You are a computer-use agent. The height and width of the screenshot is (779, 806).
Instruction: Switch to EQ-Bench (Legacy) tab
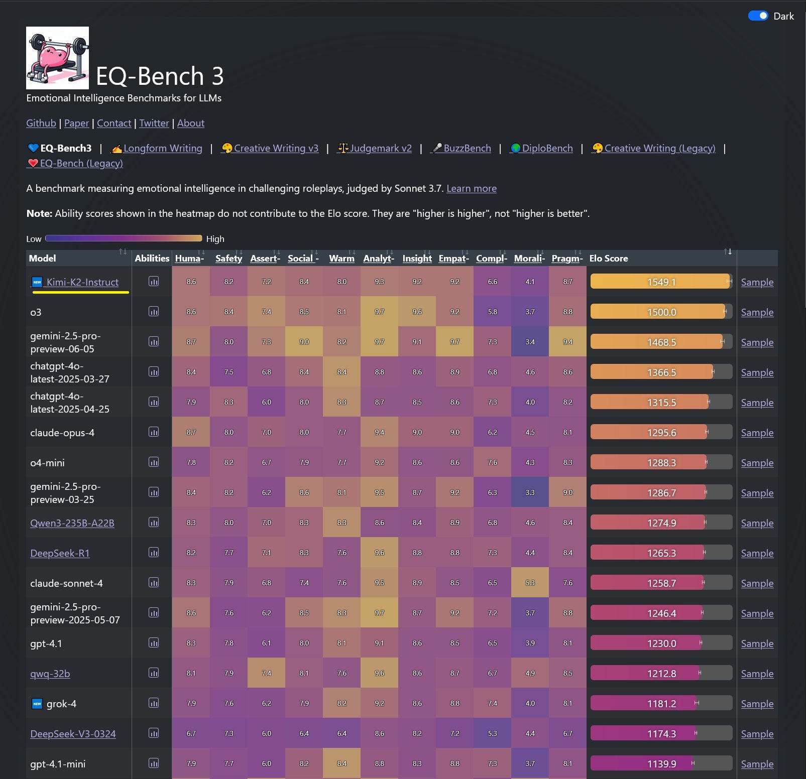click(75, 163)
